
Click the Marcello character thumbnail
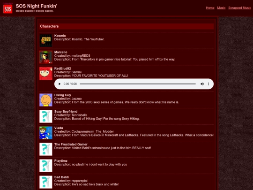[46, 57]
